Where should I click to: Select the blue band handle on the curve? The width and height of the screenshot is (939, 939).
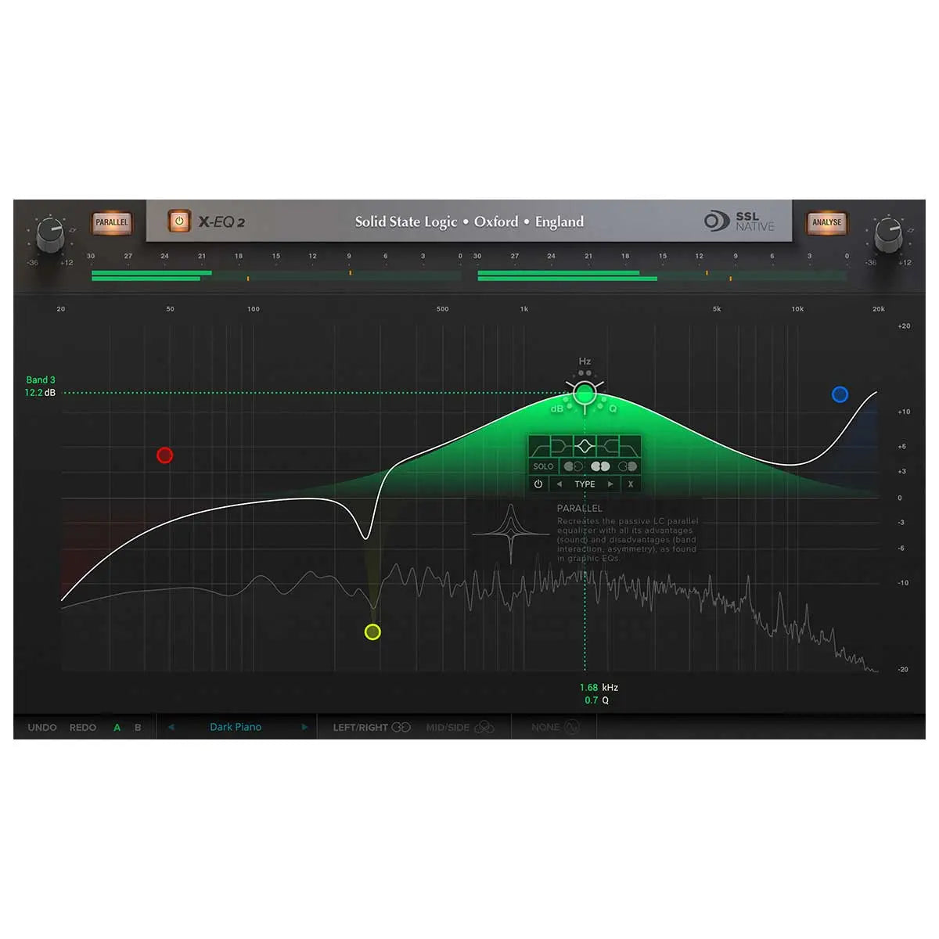click(840, 395)
